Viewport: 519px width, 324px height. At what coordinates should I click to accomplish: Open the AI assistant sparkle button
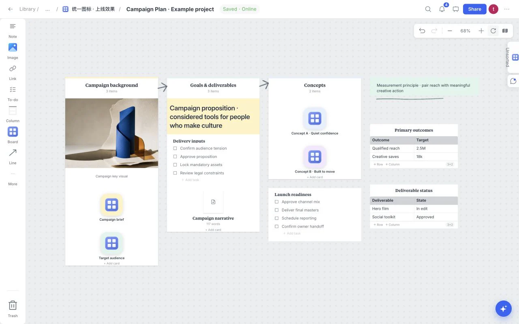(504, 309)
